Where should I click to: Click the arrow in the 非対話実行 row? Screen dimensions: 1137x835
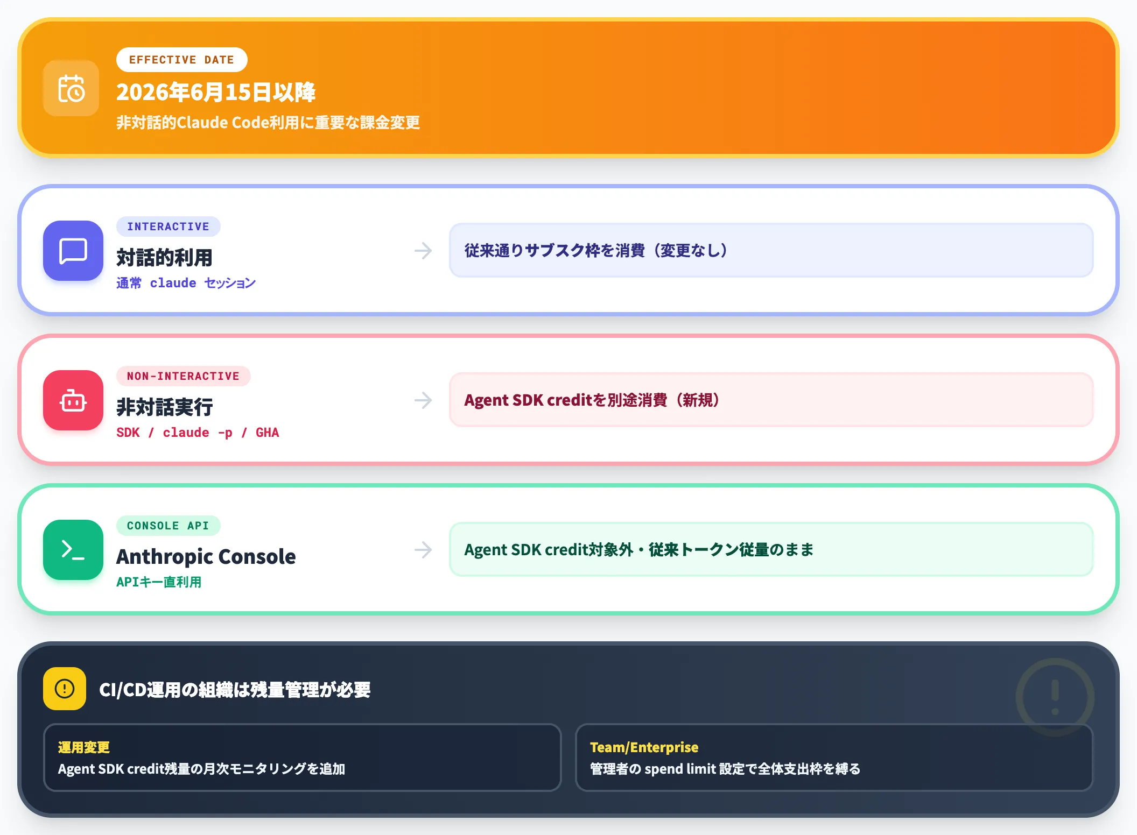tap(423, 400)
